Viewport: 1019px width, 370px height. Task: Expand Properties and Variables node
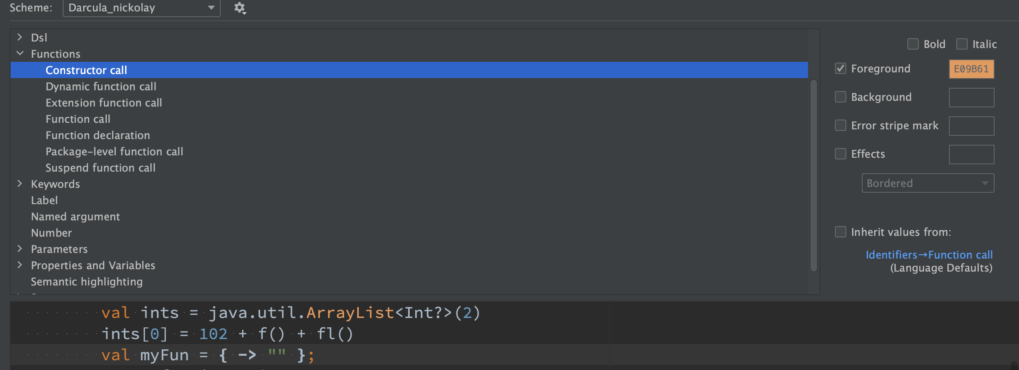(20, 265)
